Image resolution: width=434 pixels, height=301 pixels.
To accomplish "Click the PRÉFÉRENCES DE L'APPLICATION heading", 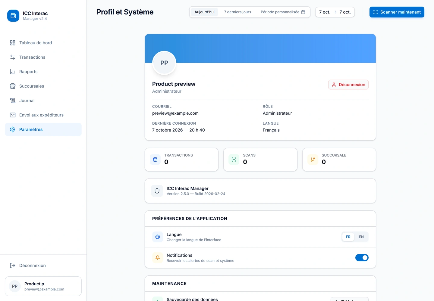I will (190, 219).
